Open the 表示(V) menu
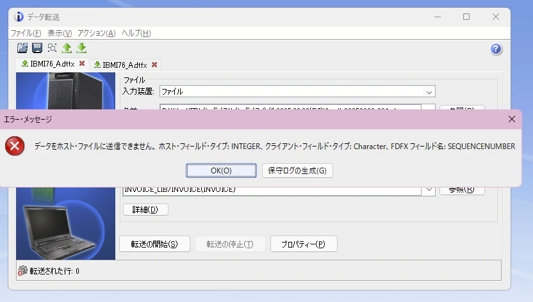Viewport: 533px width, 302px height. coord(60,33)
